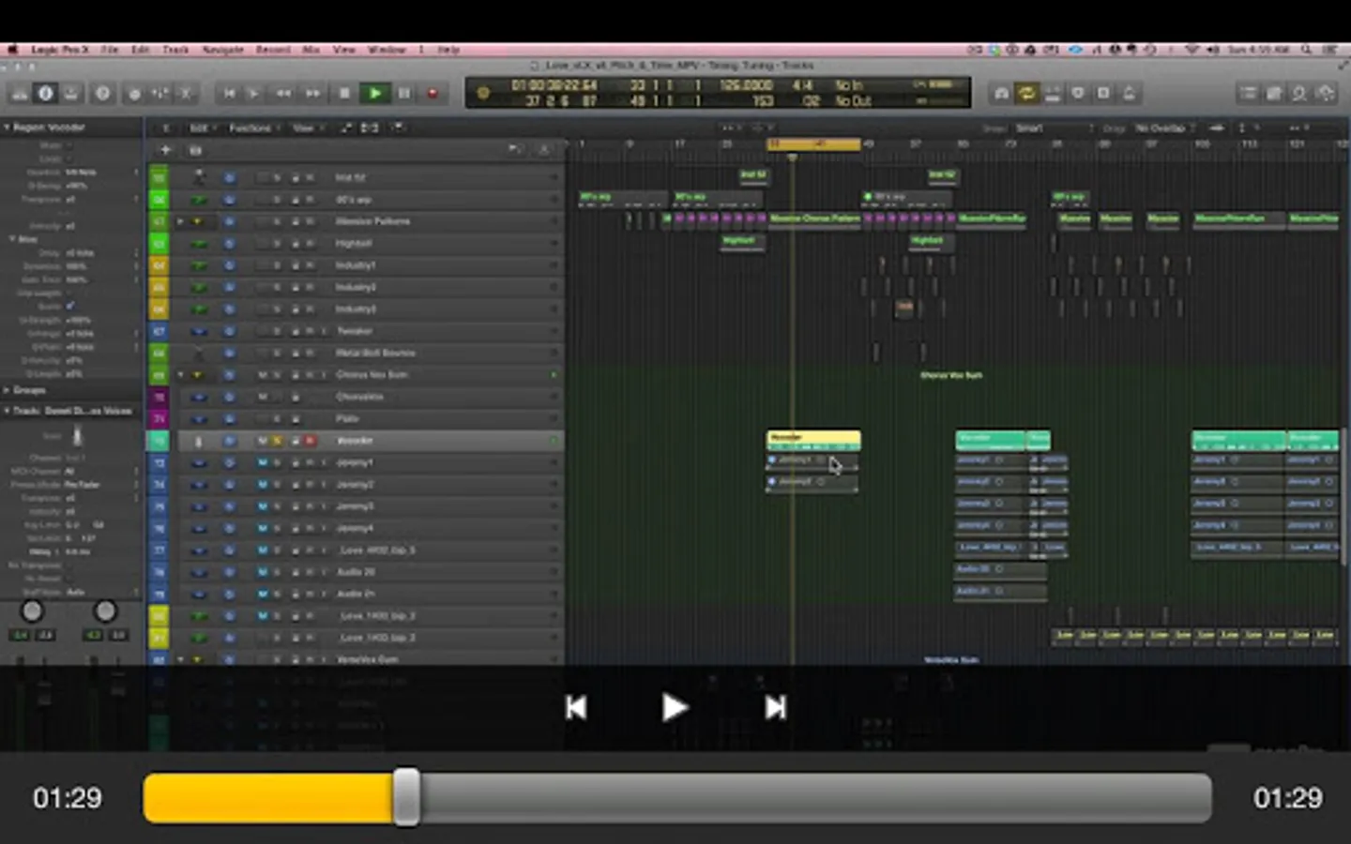Go to the beginning of the project
Image resolution: width=1351 pixels, height=844 pixels.
click(229, 94)
